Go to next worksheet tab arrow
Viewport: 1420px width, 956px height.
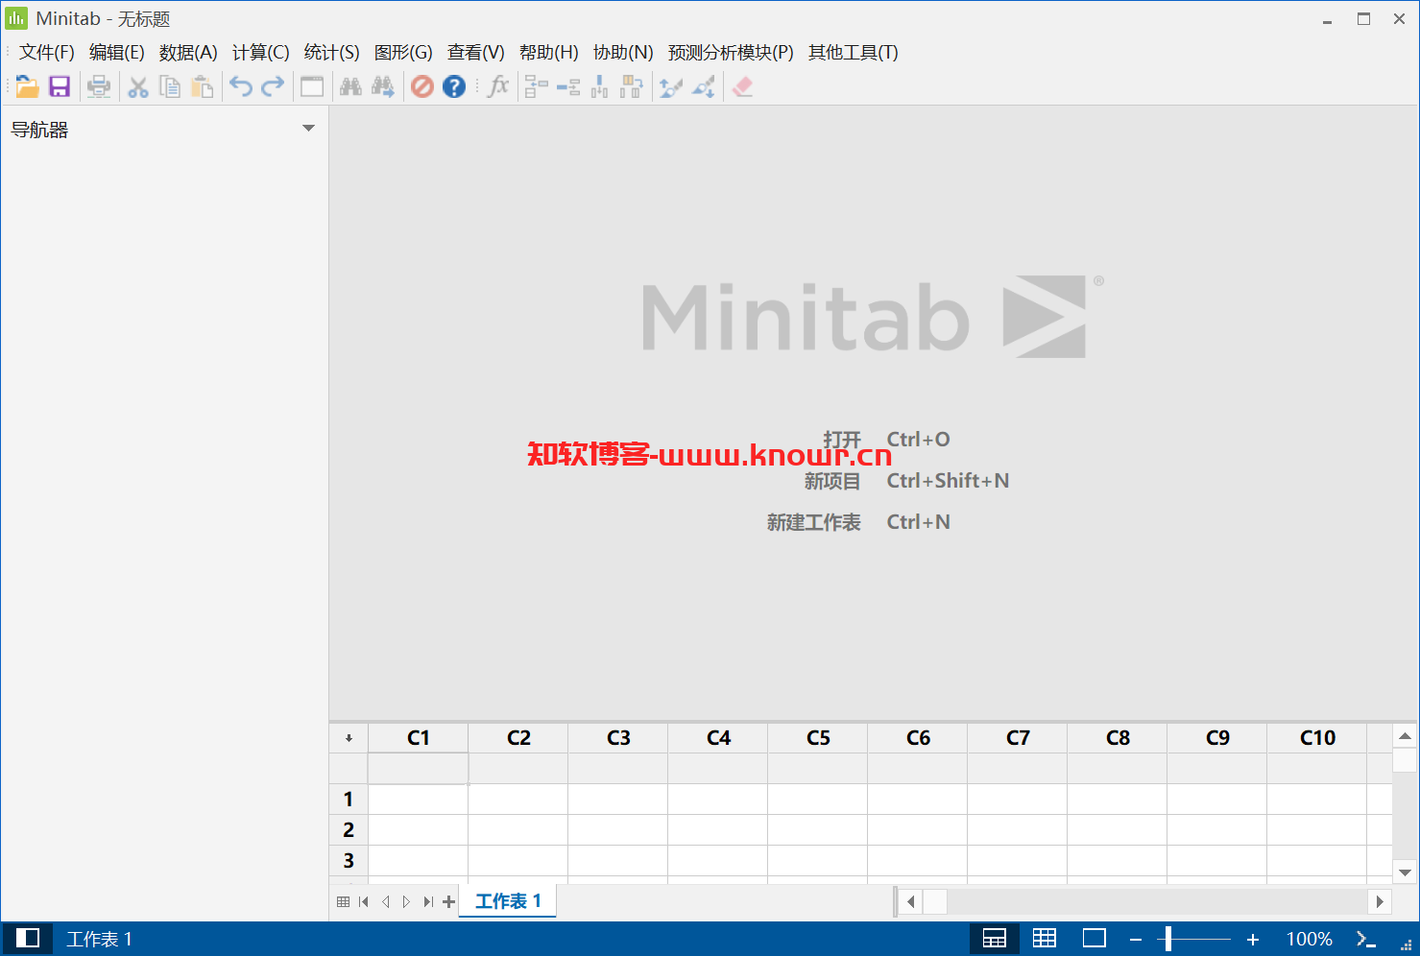[x=406, y=901]
